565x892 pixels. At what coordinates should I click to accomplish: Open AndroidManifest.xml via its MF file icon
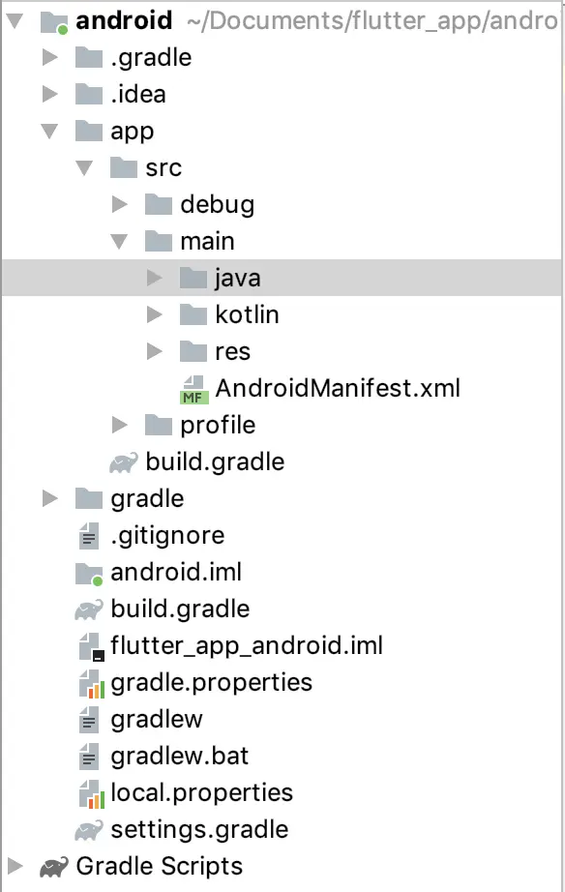pos(193,388)
